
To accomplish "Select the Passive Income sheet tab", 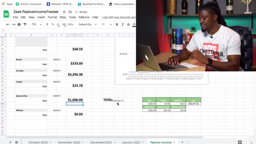I will click(161, 142).
